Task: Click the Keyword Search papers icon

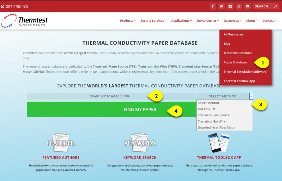Action: pos(140,142)
